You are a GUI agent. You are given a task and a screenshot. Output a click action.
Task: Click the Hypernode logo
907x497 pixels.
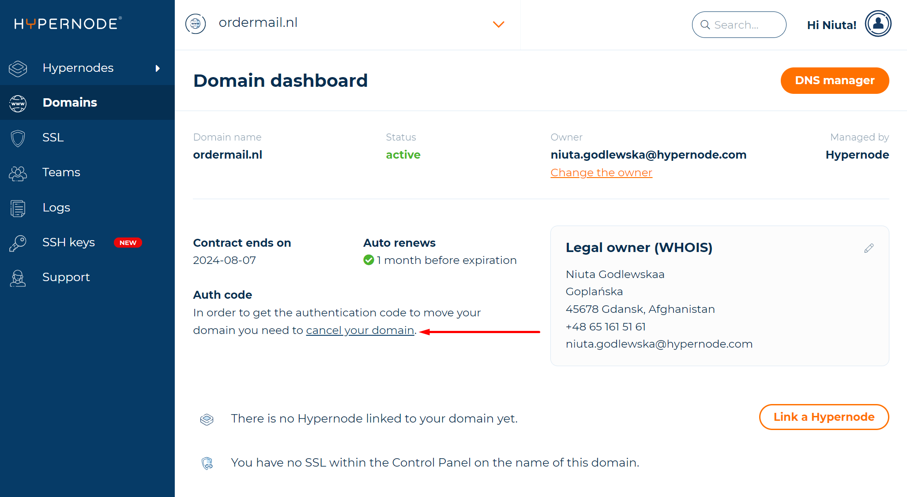(x=68, y=23)
